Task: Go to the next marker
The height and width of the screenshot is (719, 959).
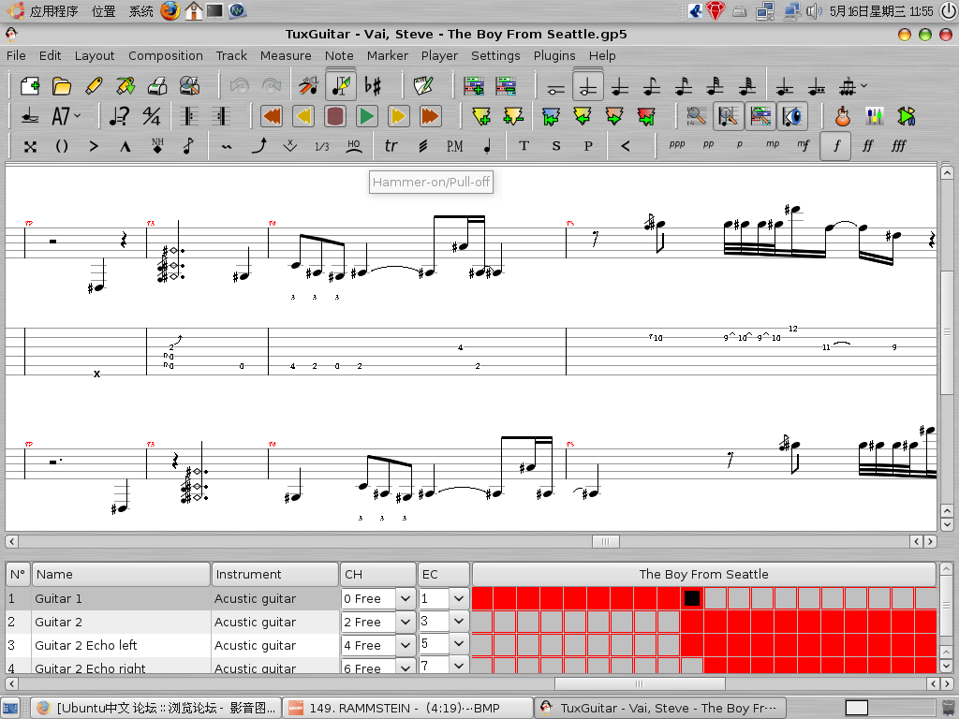Action: (x=614, y=116)
